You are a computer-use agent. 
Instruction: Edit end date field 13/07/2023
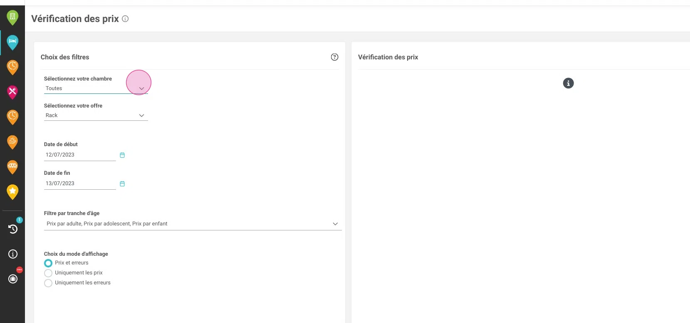80,184
